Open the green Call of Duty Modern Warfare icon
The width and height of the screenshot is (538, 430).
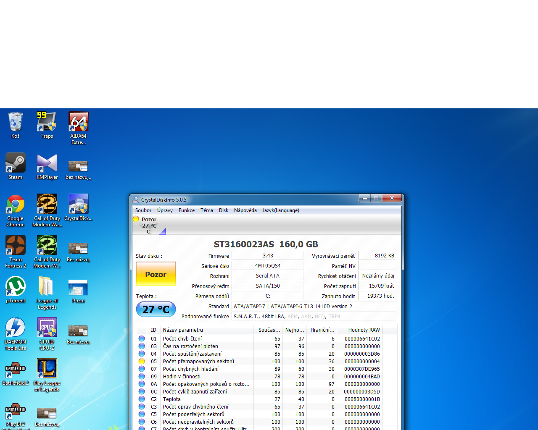[x=47, y=252]
